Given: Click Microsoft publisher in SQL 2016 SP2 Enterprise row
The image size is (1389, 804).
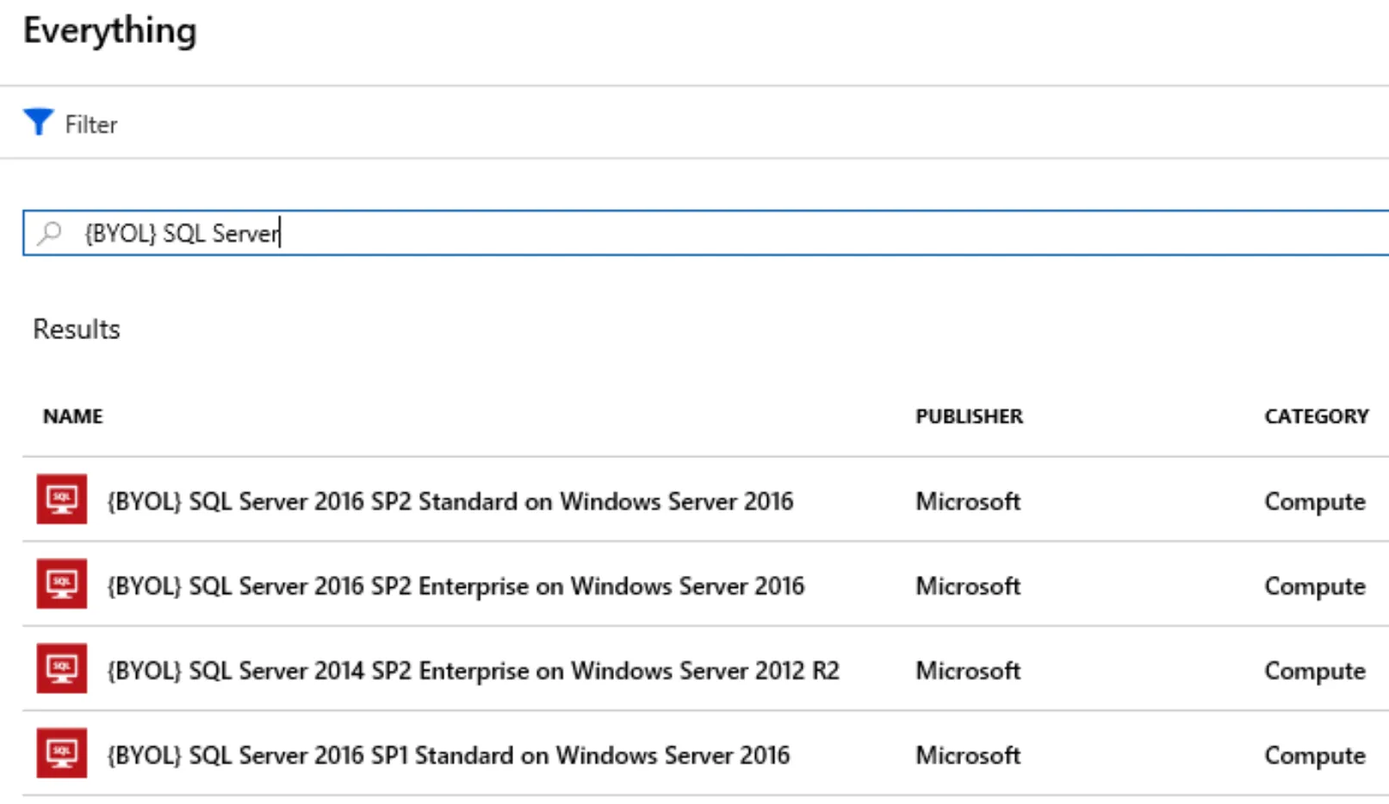Looking at the screenshot, I should point(968,585).
